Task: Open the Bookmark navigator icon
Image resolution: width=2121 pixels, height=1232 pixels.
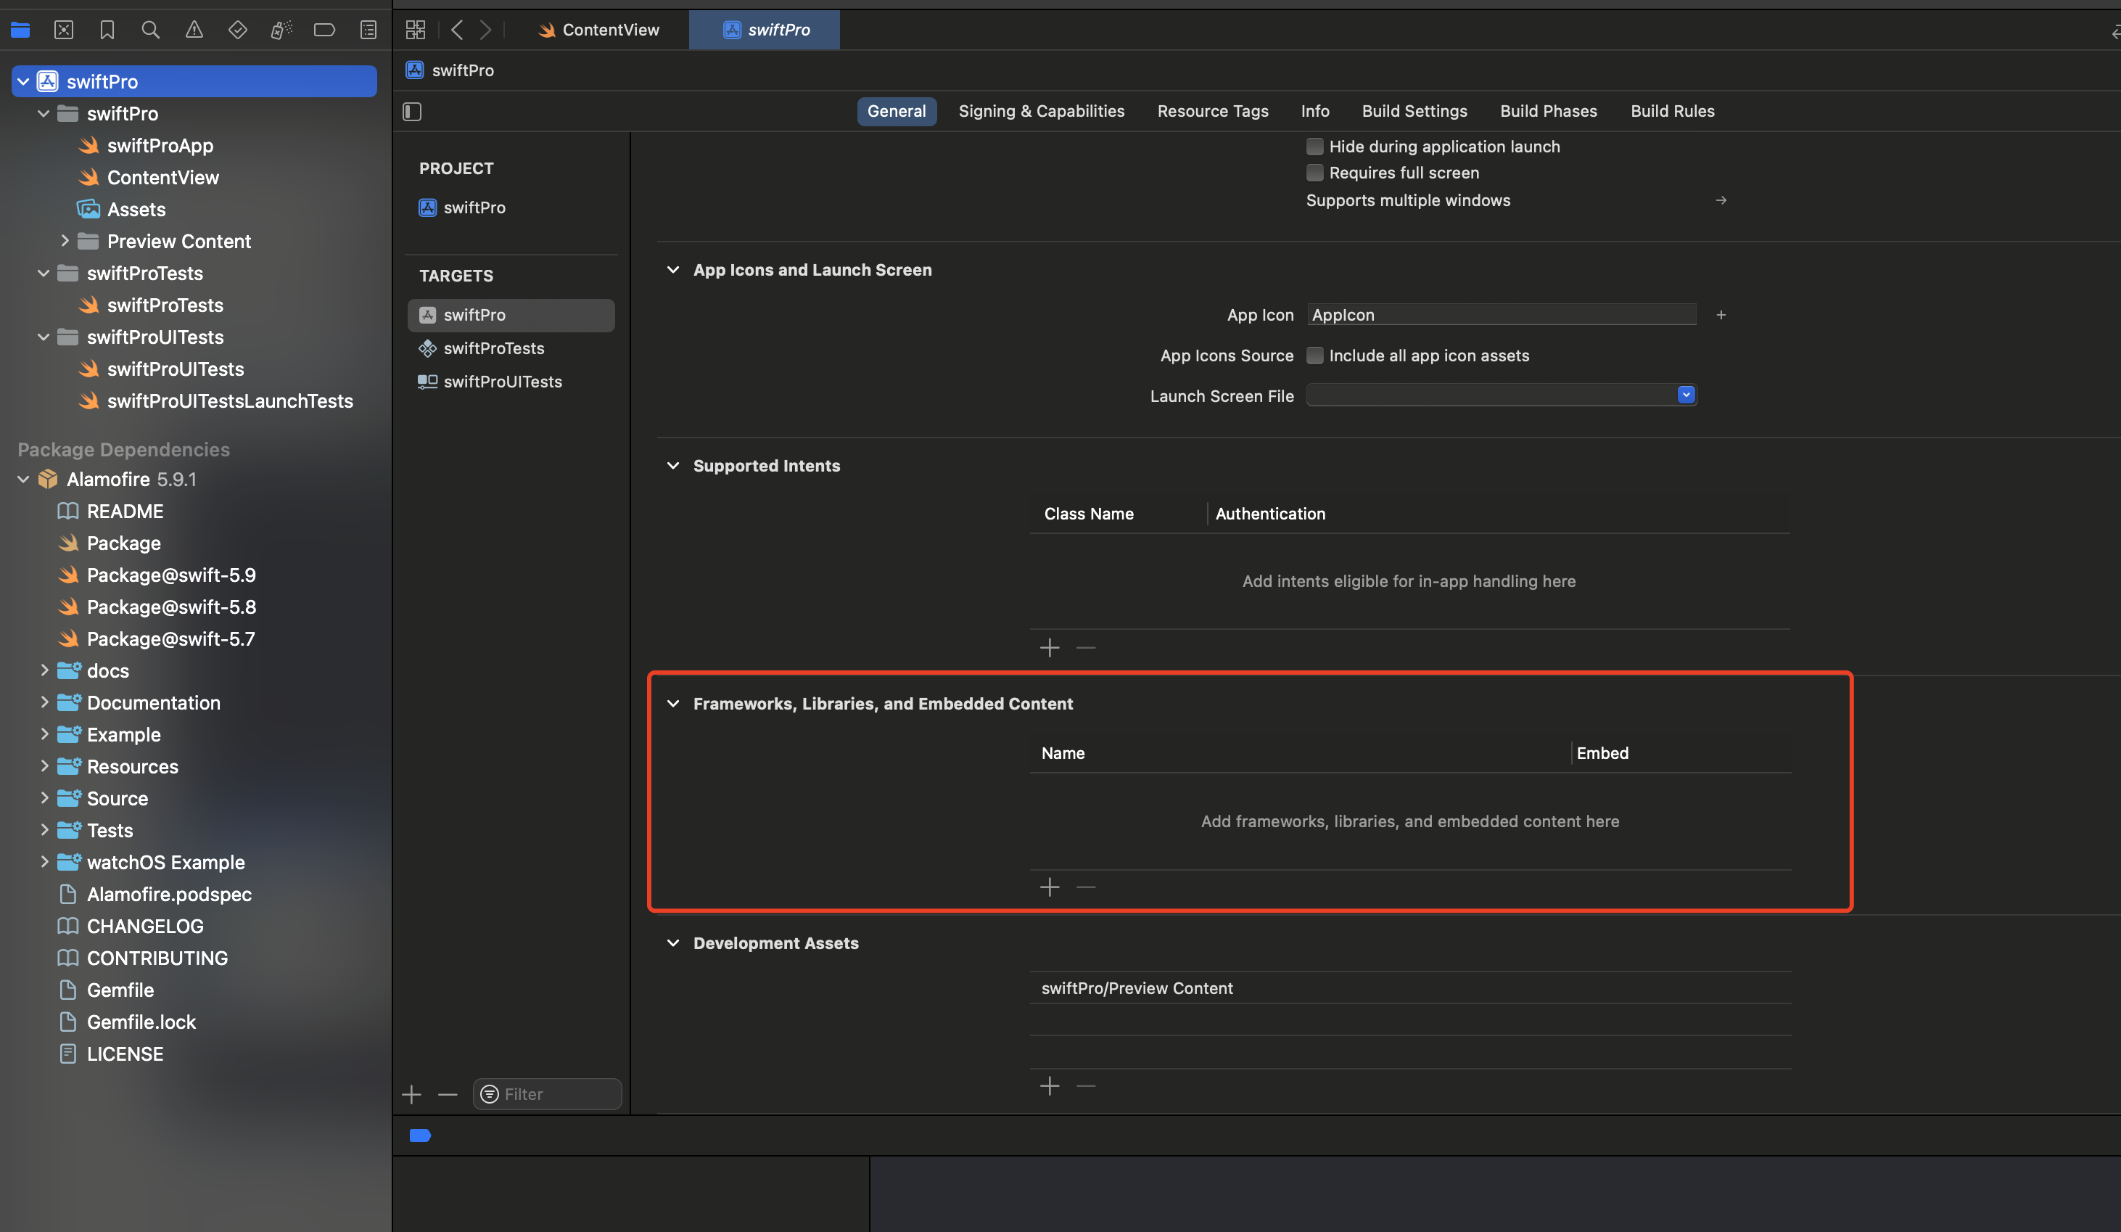Action: tap(107, 30)
